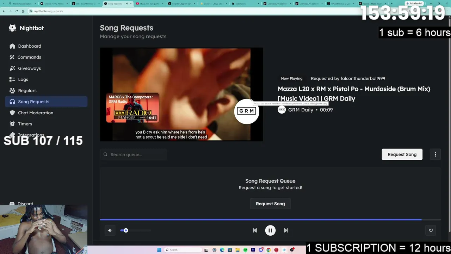This screenshot has height=254, width=451.
Task: Open the Murdaside (Brum Mix) song title
Action: (x=354, y=94)
